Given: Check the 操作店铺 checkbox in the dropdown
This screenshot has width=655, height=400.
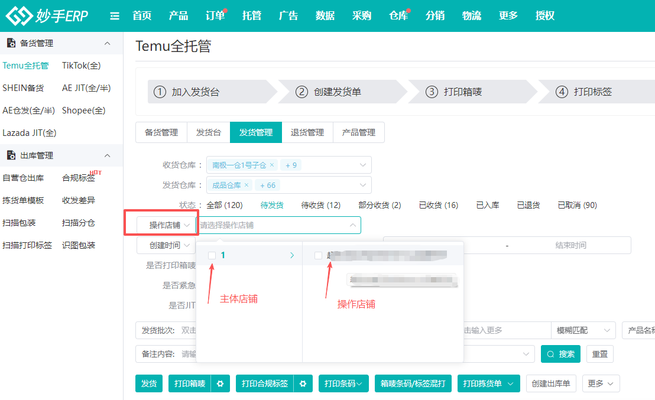Looking at the screenshot, I should 317,255.
